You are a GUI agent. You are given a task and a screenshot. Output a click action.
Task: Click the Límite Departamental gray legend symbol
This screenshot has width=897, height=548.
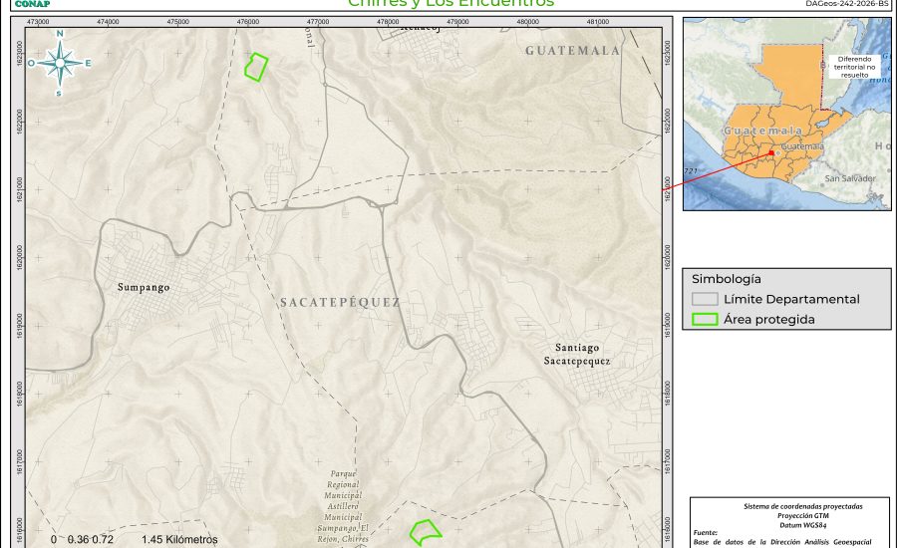point(705,299)
